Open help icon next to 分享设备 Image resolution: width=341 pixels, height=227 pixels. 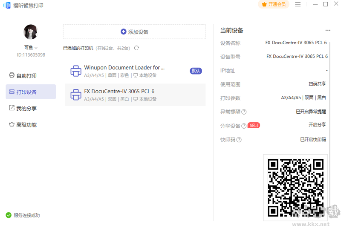tap(244, 126)
